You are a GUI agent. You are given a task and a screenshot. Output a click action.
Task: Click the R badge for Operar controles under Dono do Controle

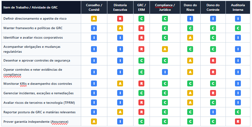pyautogui.click(x=213, y=72)
